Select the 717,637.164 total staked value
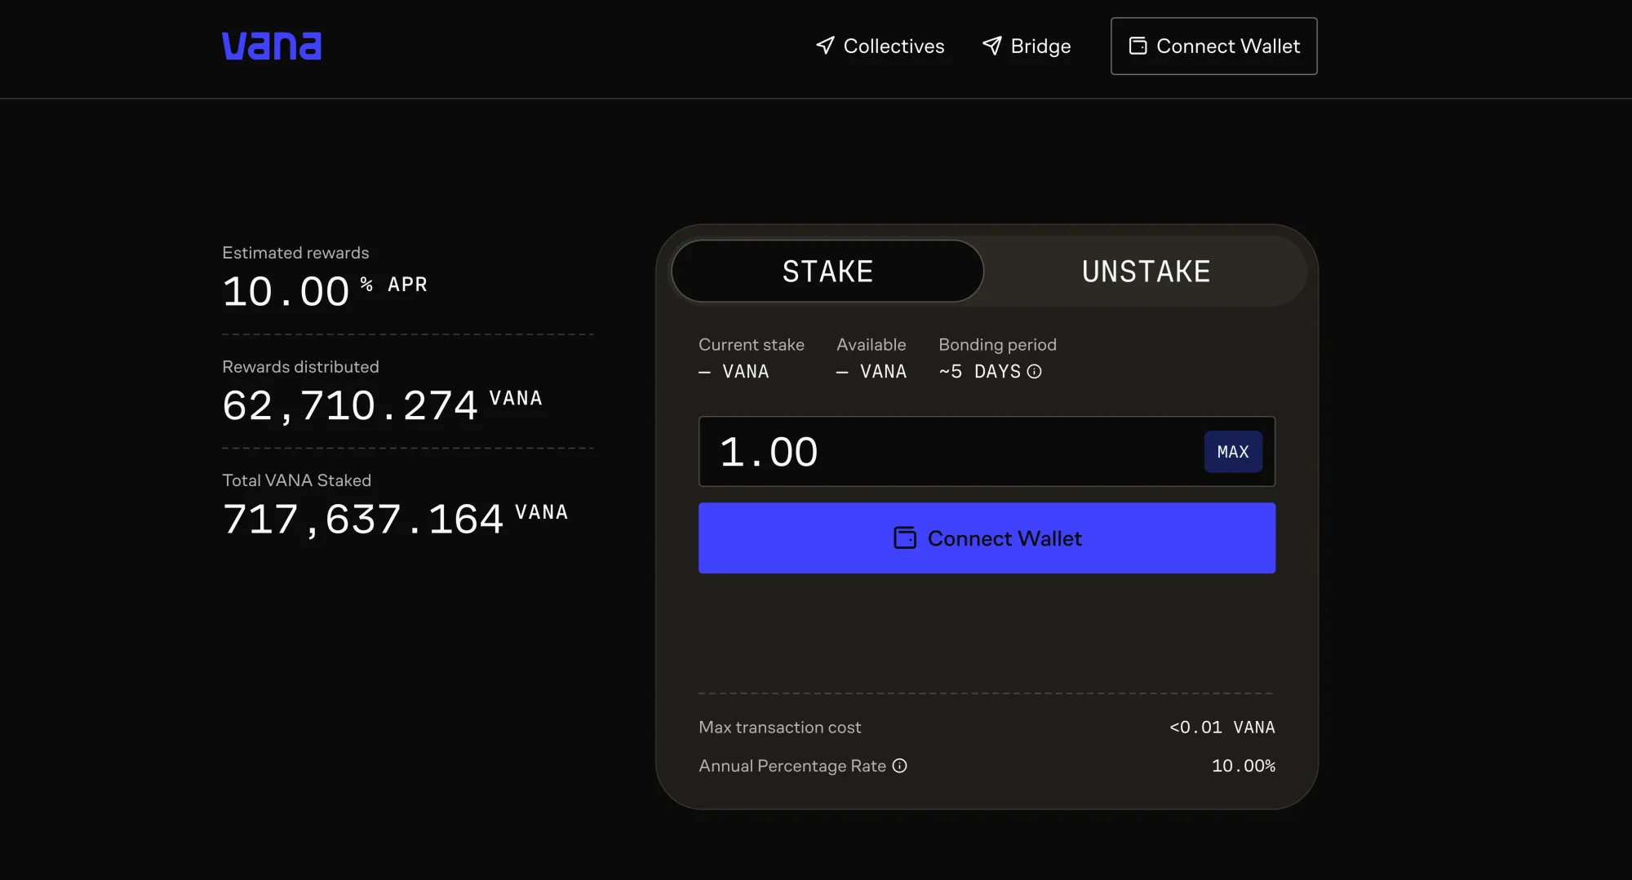The width and height of the screenshot is (1632, 880). 395,519
